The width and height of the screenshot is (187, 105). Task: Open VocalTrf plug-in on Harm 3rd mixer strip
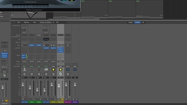(60, 52)
